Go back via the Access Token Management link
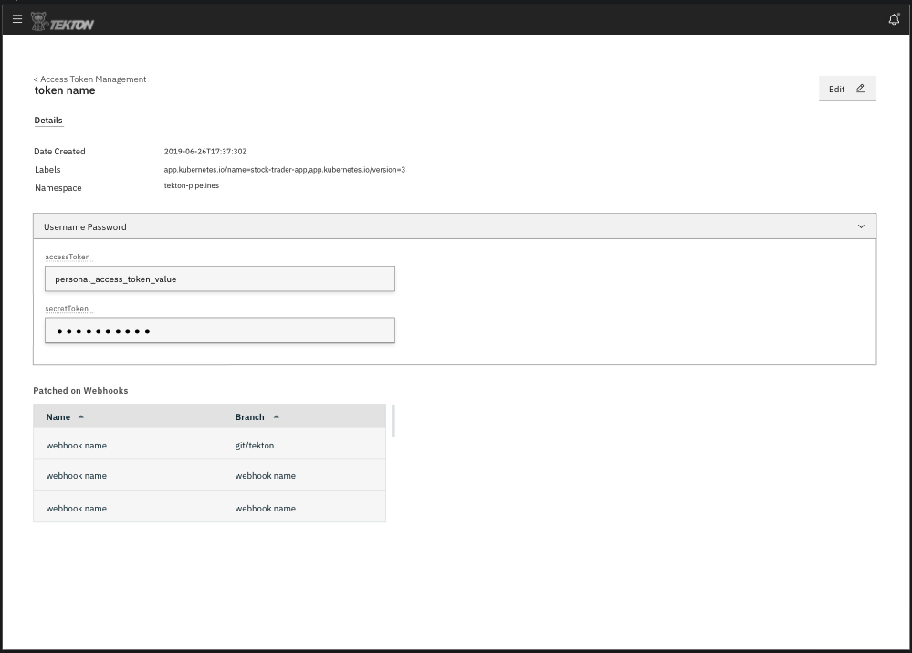 89,79
